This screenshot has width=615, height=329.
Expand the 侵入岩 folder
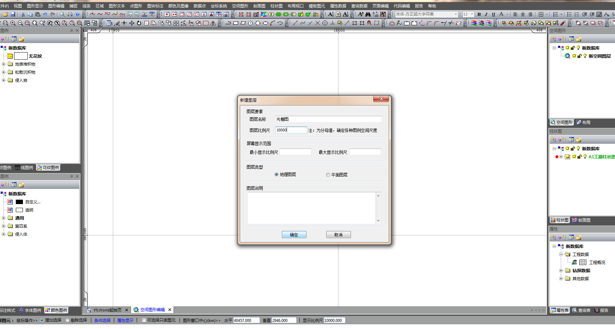coord(3,80)
